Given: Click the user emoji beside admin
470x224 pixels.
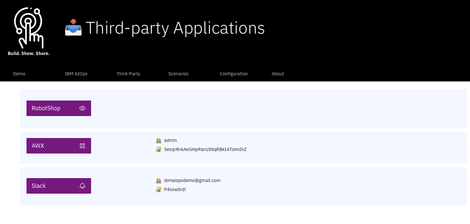Looking at the screenshot, I should tap(159, 140).
